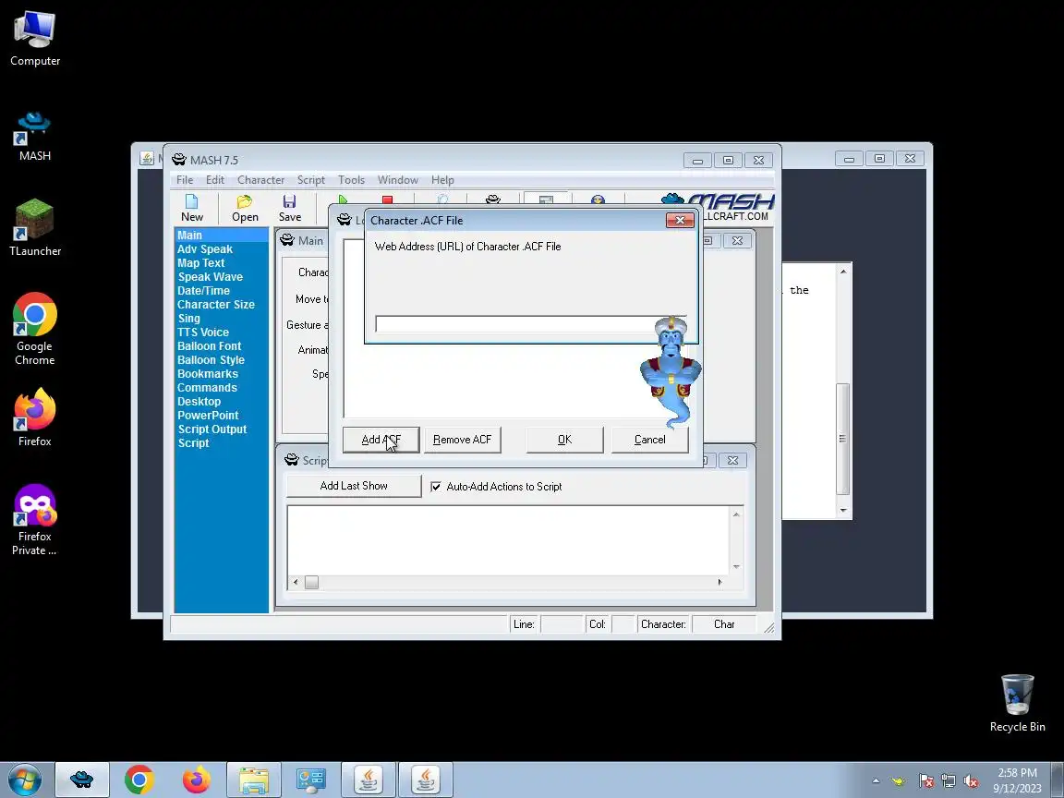This screenshot has height=798, width=1064.
Task: Select TTS Voice in the sidebar
Action: pos(203,332)
